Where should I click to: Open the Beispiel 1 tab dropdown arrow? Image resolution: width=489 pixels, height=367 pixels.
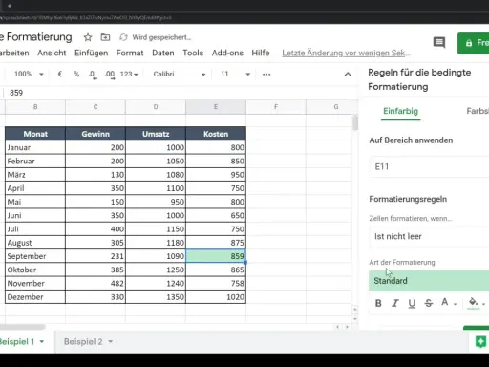(42, 342)
